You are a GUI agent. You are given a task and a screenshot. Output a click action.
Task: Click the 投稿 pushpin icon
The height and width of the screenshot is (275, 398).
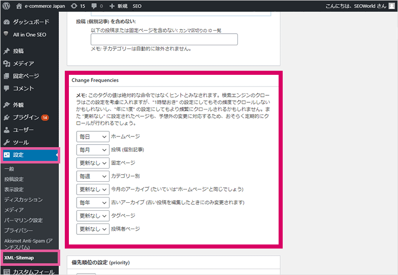(x=7, y=51)
